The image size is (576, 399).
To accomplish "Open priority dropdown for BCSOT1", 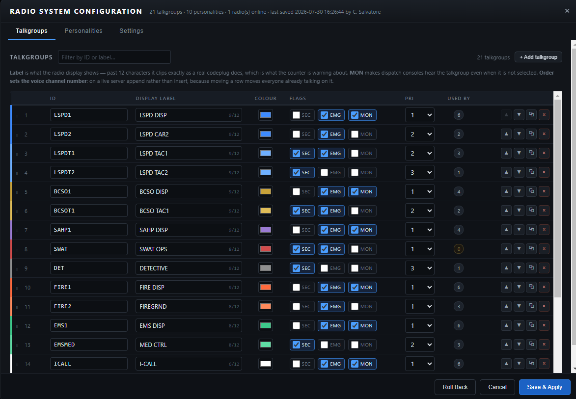I will [419, 211].
